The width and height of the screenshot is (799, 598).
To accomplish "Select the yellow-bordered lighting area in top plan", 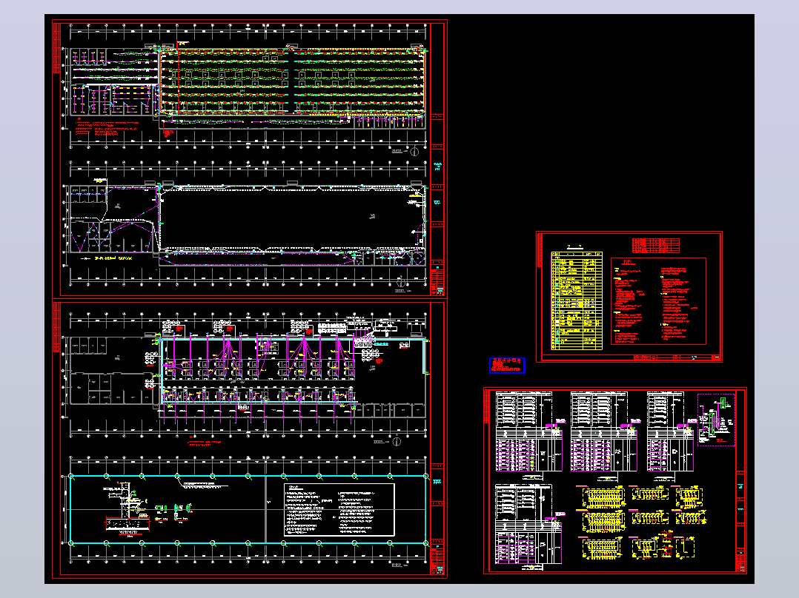I will click(292, 81).
